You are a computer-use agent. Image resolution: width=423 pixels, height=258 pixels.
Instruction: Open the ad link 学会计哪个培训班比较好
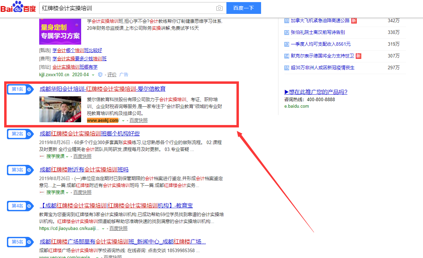(x=77, y=51)
